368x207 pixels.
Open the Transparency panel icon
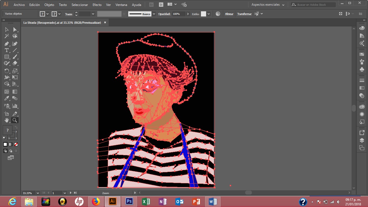tap(362, 95)
